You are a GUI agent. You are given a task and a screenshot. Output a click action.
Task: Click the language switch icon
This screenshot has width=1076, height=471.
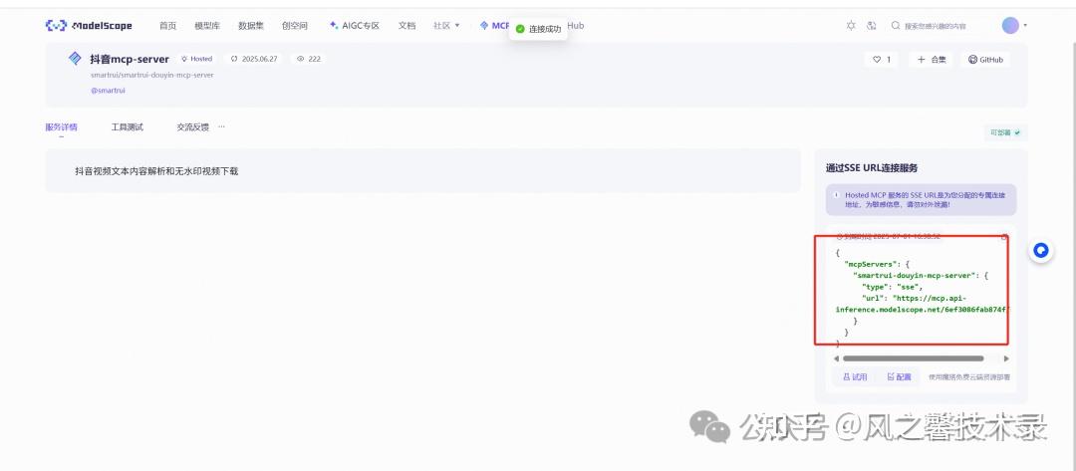coord(872,26)
